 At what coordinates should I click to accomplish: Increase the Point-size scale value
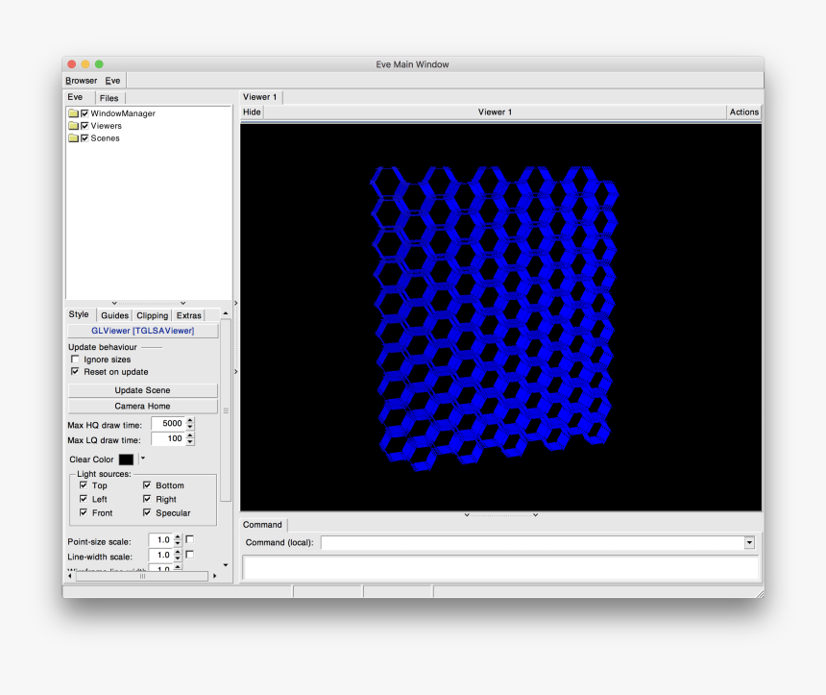(x=178, y=536)
